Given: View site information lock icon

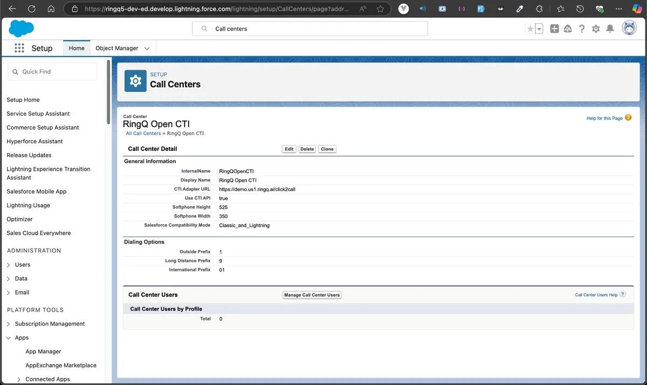Looking at the screenshot, I should 74,9.
